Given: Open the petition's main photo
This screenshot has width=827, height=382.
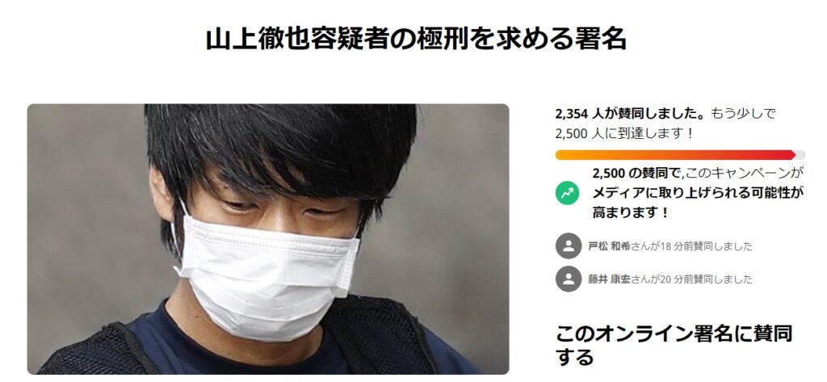Looking at the screenshot, I should pyautogui.click(x=268, y=239).
